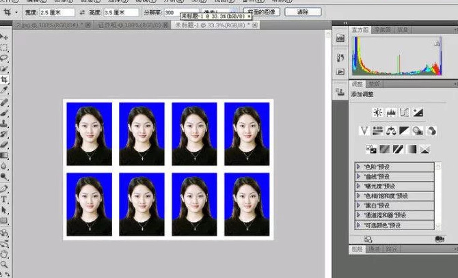The width and height of the screenshot is (458, 278).
Task: Add an Exposure adjustment
Action: (418, 113)
